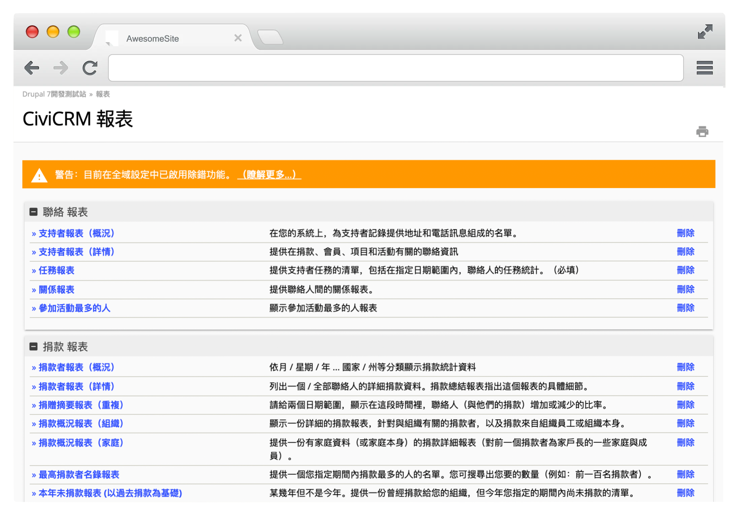The width and height of the screenshot is (736, 514).
Task: Click the fullscreen expand arrows icon
Action: (x=705, y=32)
